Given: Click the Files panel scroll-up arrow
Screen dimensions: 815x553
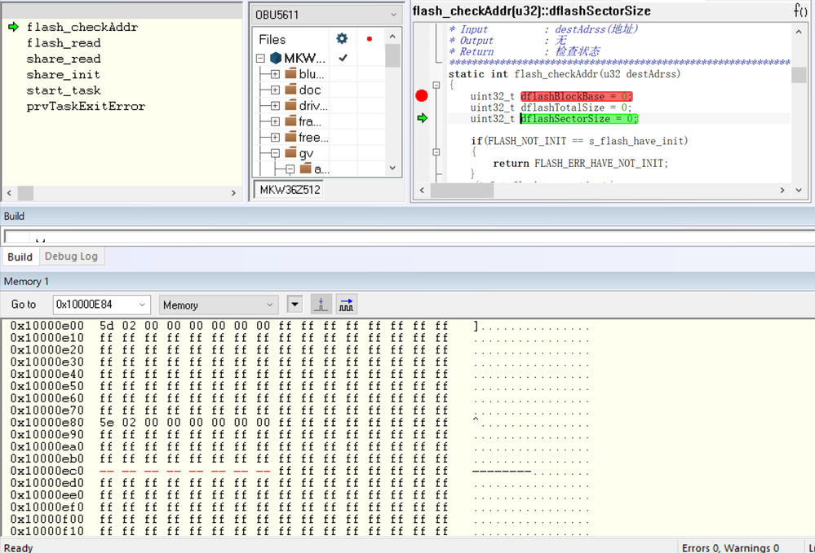Looking at the screenshot, I should coord(392,37).
